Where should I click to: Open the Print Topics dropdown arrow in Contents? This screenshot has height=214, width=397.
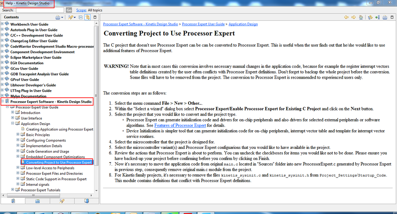point(62,17)
